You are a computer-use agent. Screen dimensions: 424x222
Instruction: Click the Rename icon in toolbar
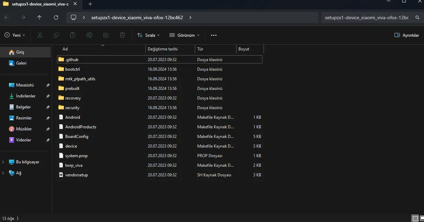tap(89, 35)
